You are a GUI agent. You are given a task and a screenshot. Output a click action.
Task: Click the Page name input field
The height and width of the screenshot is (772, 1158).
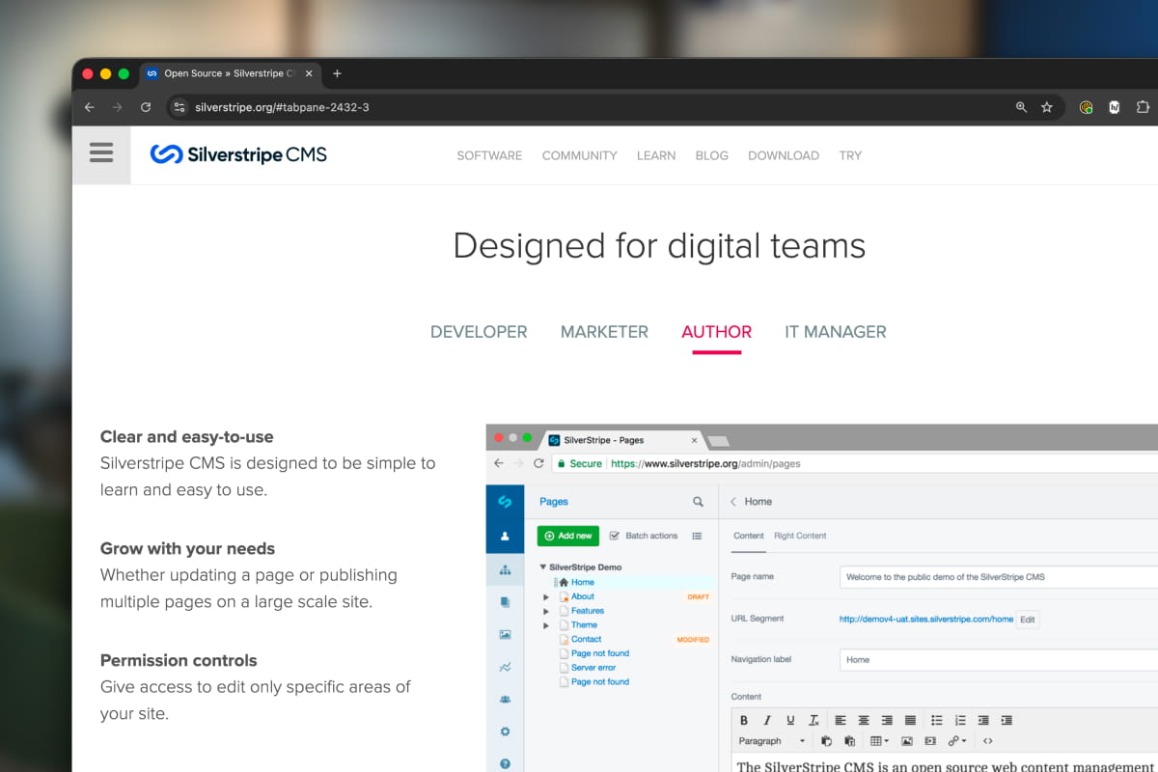click(999, 577)
